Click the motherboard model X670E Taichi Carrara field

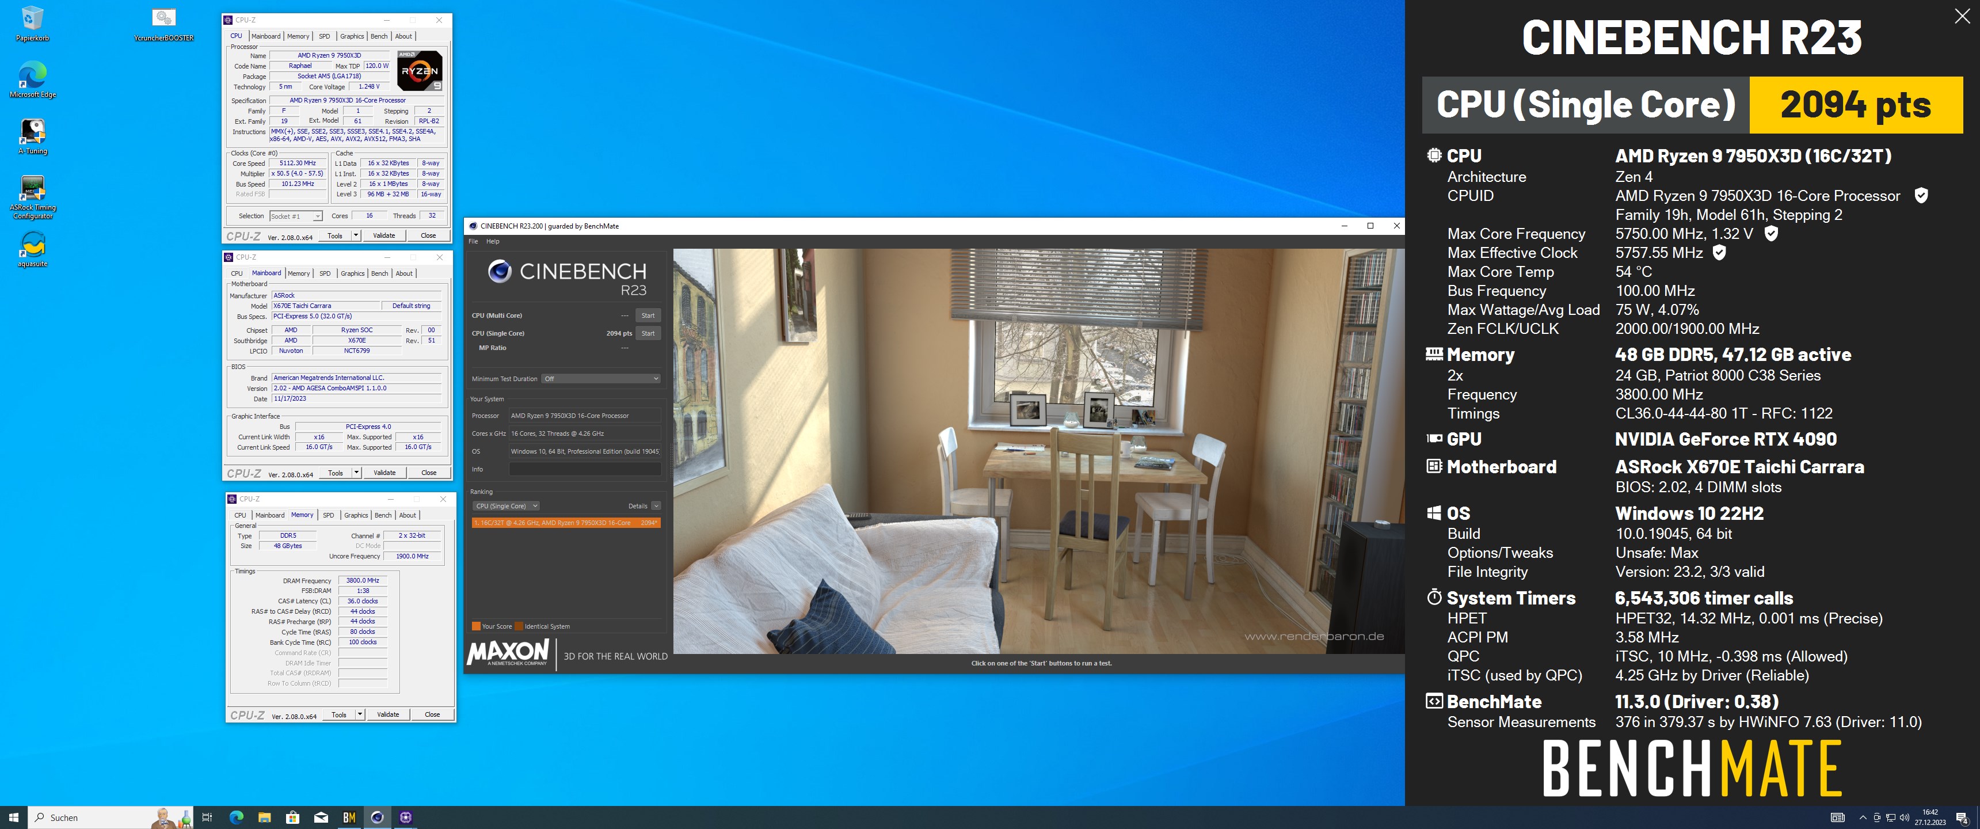[x=326, y=306]
